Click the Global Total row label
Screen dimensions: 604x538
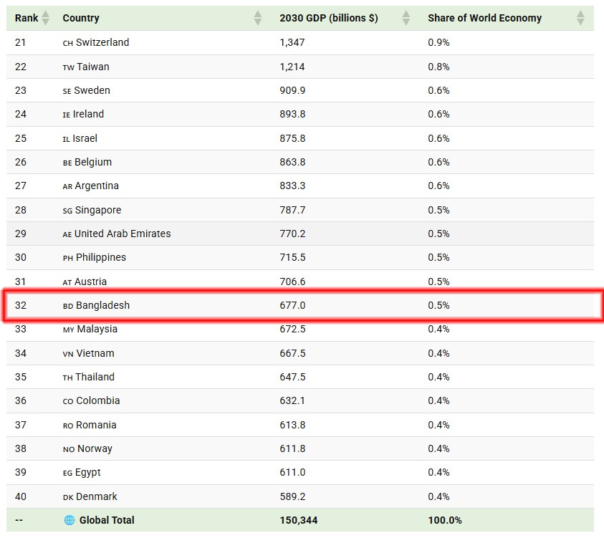pyautogui.click(x=107, y=520)
